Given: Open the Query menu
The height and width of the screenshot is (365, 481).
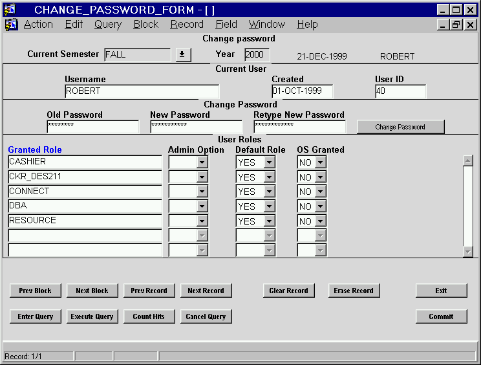Looking at the screenshot, I should [108, 24].
